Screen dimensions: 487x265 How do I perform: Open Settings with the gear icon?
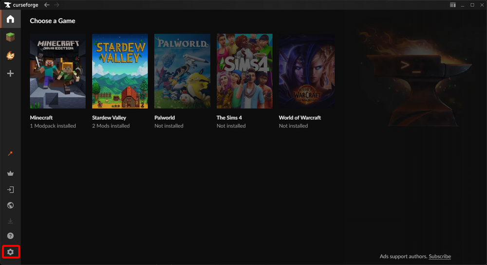10,252
